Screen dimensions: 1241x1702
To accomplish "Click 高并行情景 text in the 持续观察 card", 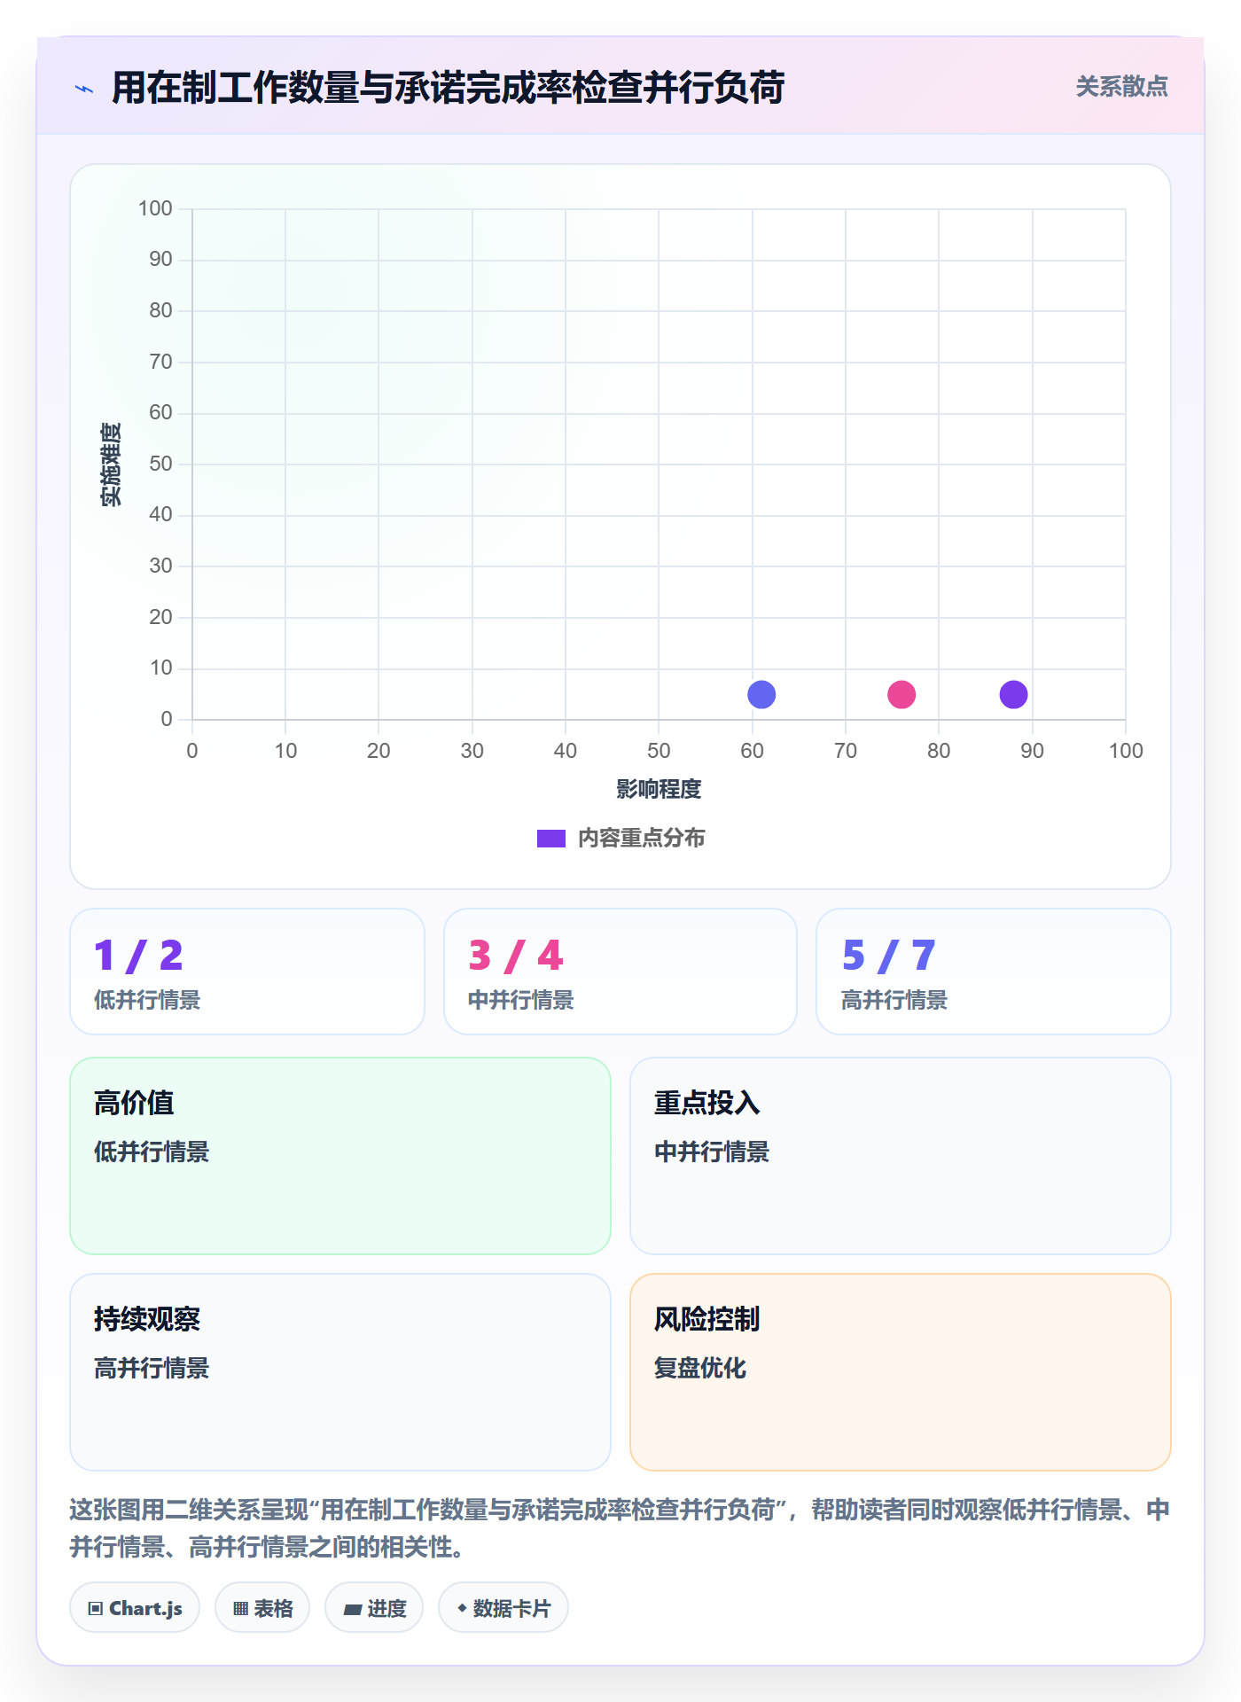I will tap(152, 1368).
